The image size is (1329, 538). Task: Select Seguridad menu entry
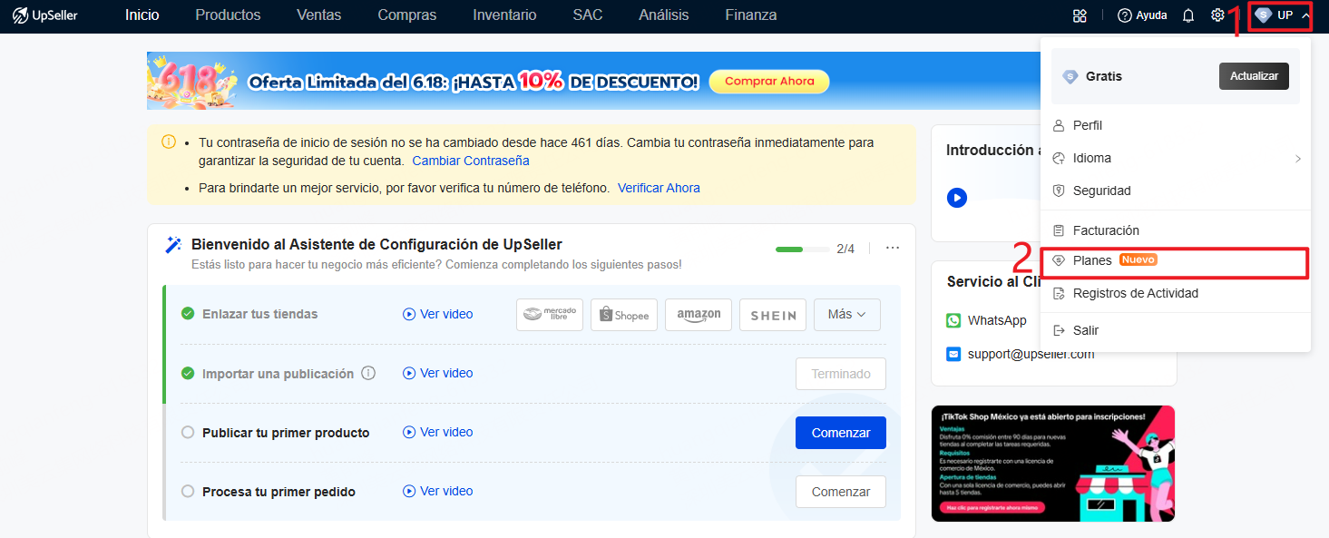[x=1176, y=191]
